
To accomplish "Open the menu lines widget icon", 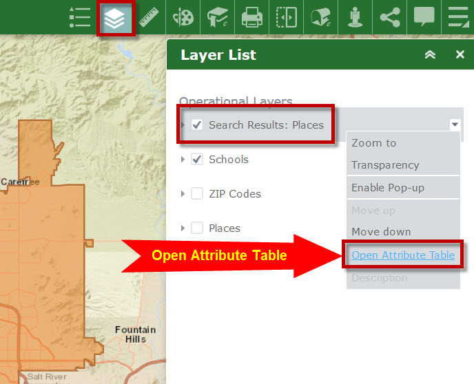I will point(459,17).
